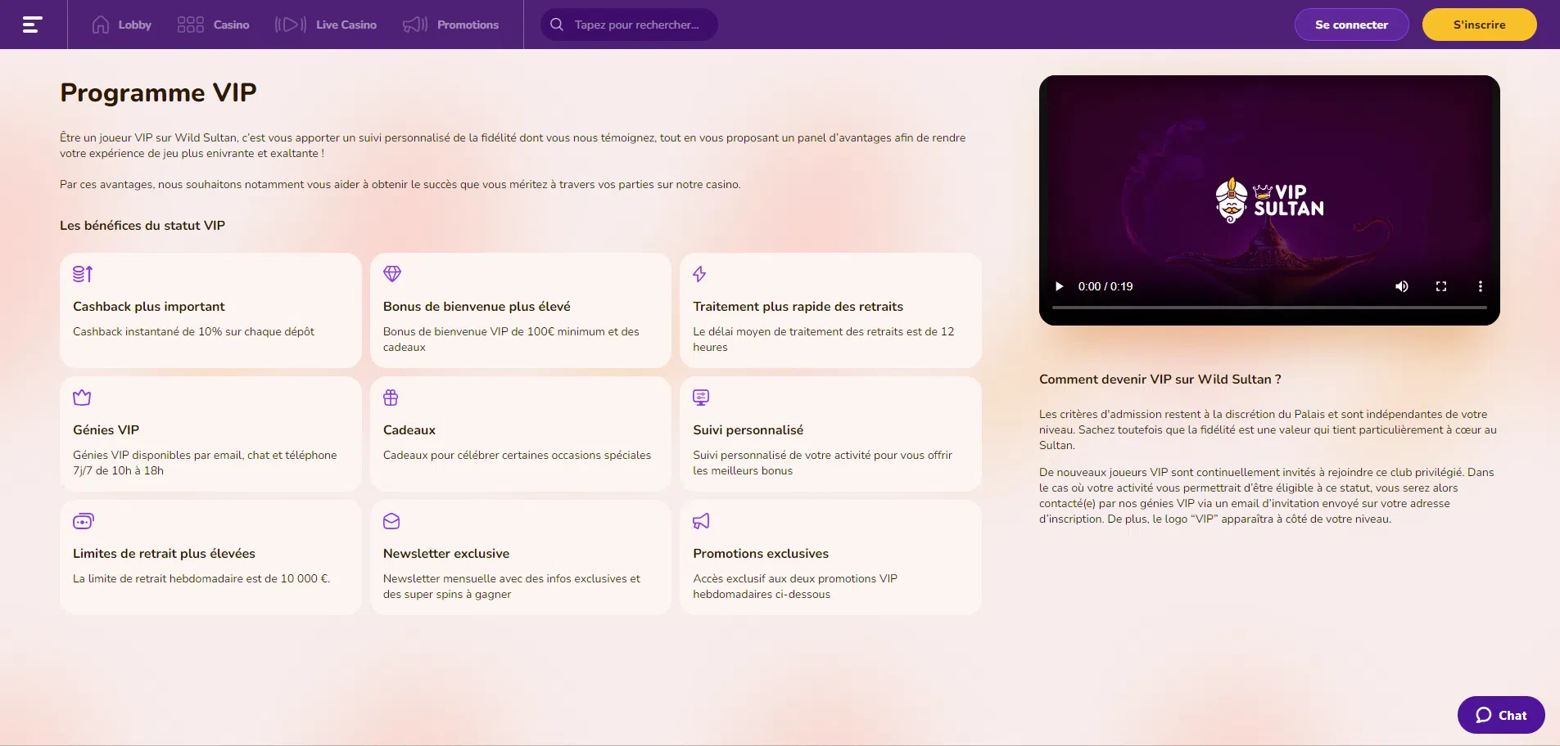Click the Casino grid icon
Image resolution: width=1560 pixels, height=746 pixels.
190,25
